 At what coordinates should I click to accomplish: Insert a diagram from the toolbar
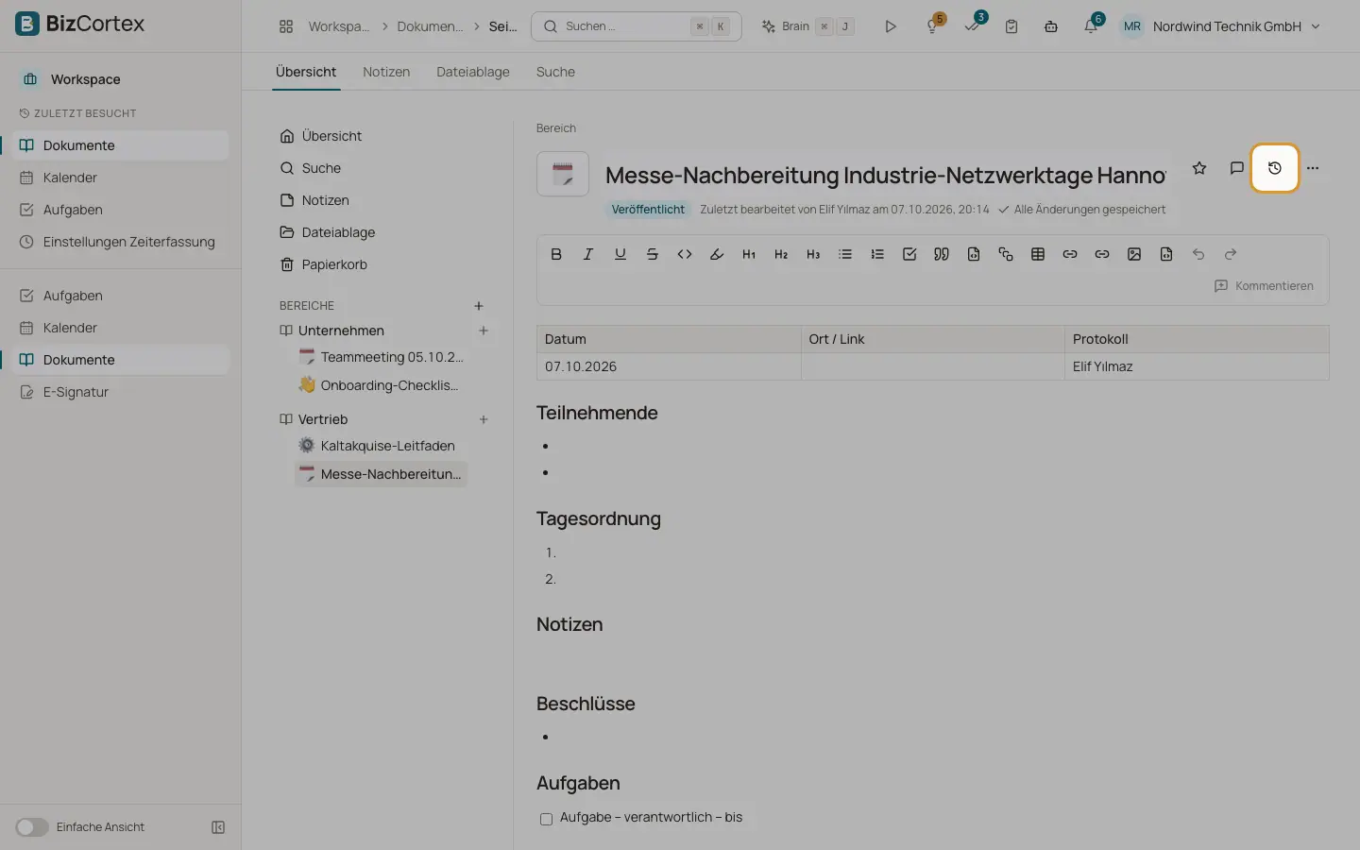coord(1006,254)
